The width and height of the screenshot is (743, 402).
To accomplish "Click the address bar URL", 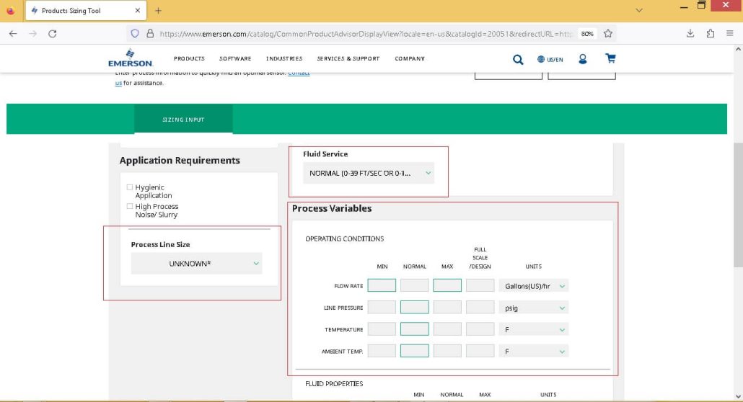I will [x=365, y=34].
